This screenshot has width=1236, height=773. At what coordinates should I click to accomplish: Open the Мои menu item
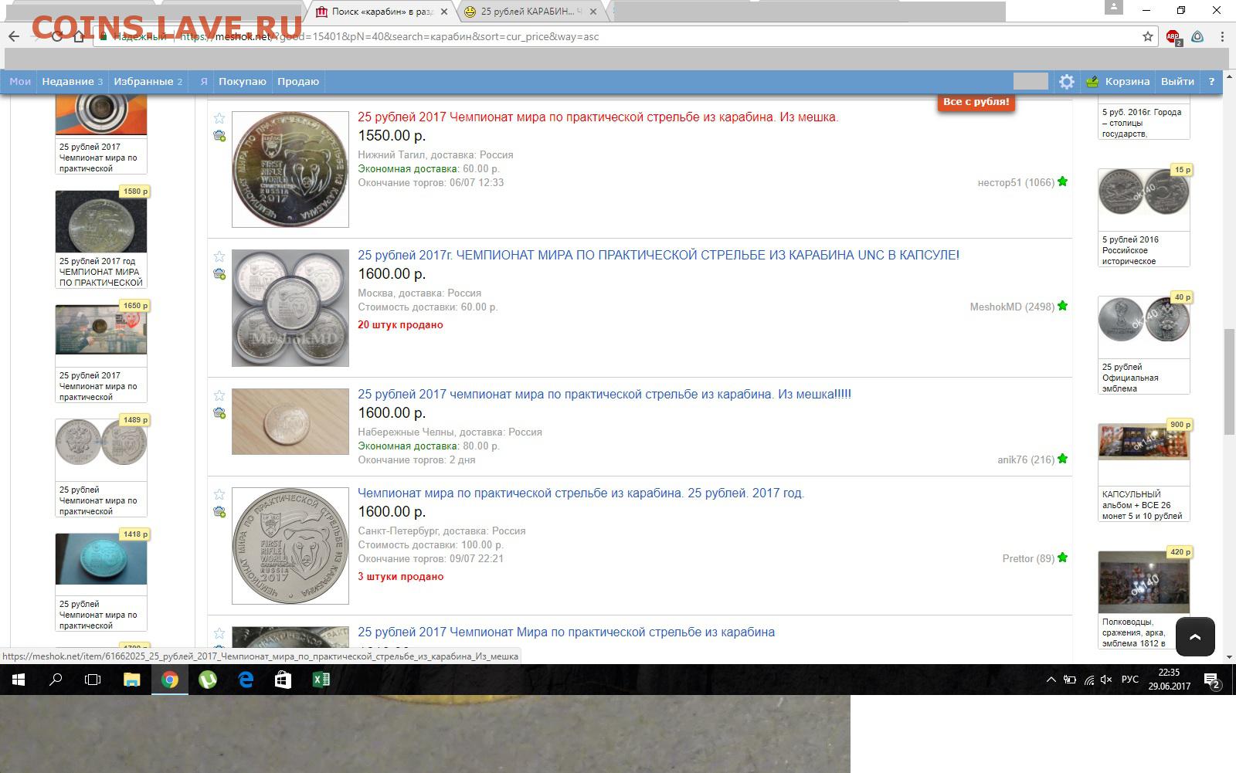click(20, 81)
